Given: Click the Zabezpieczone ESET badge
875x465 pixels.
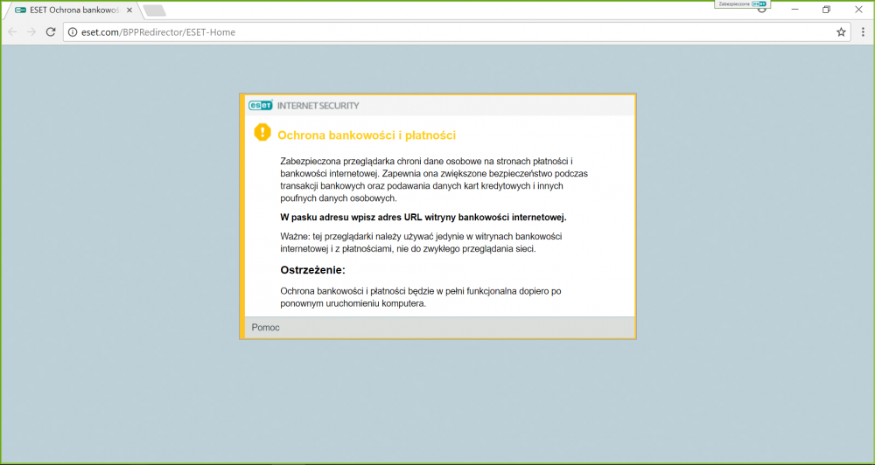Looking at the screenshot, I should pyautogui.click(x=742, y=3).
